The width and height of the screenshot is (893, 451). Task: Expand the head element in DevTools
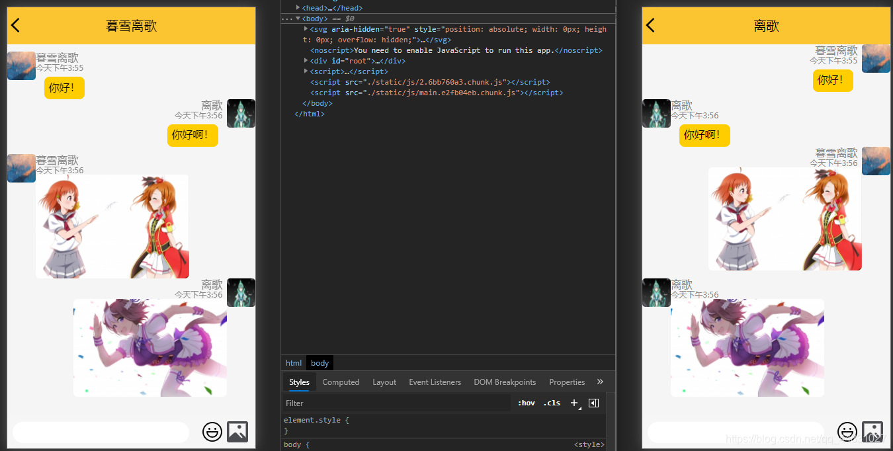[298, 7]
